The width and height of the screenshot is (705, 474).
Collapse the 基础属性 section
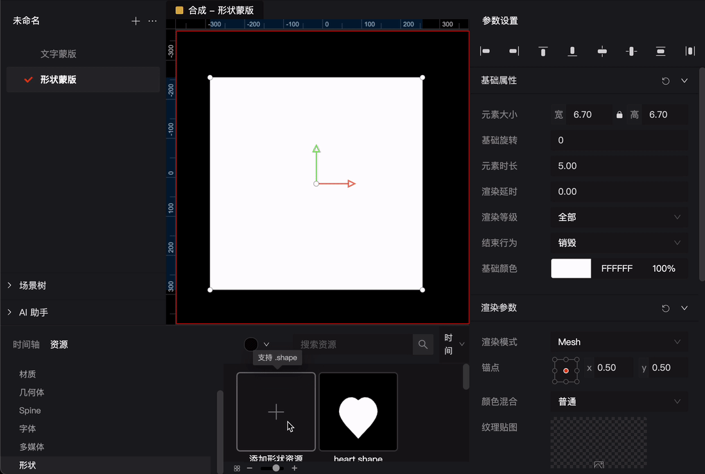click(x=684, y=81)
